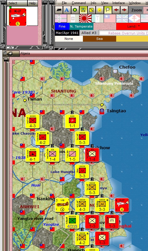Click the sun weather toolbar icon

tap(100, 10)
